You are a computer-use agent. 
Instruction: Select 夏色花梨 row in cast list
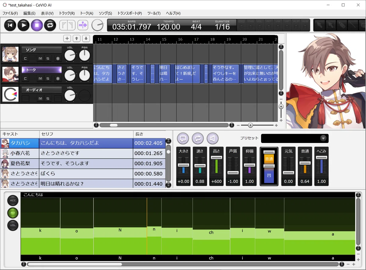[83, 163]
